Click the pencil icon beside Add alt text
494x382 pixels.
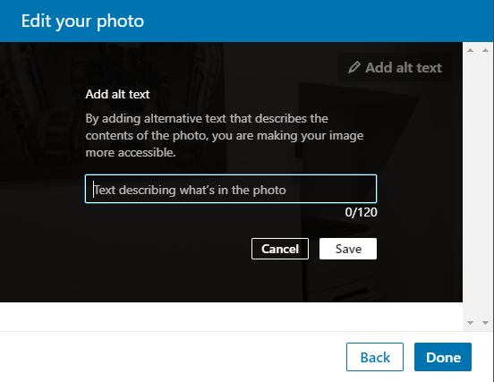point(354,67)
